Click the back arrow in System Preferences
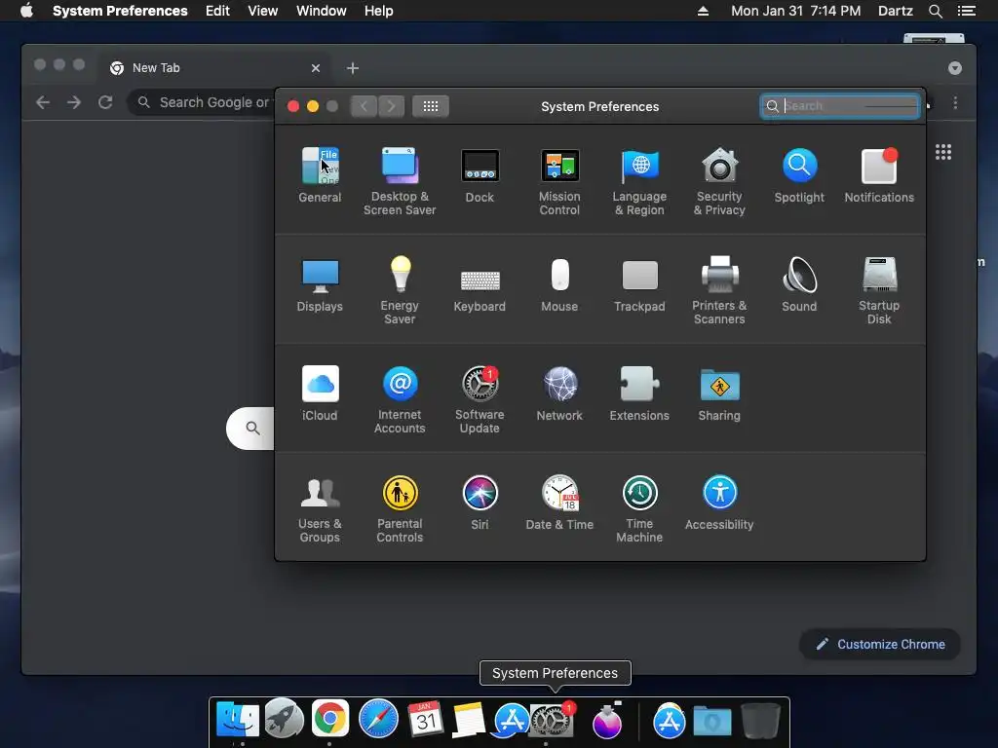The image size is (998, 748). pos(365,106)
